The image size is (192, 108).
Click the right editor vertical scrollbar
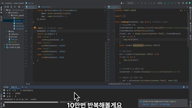point(188,29)
